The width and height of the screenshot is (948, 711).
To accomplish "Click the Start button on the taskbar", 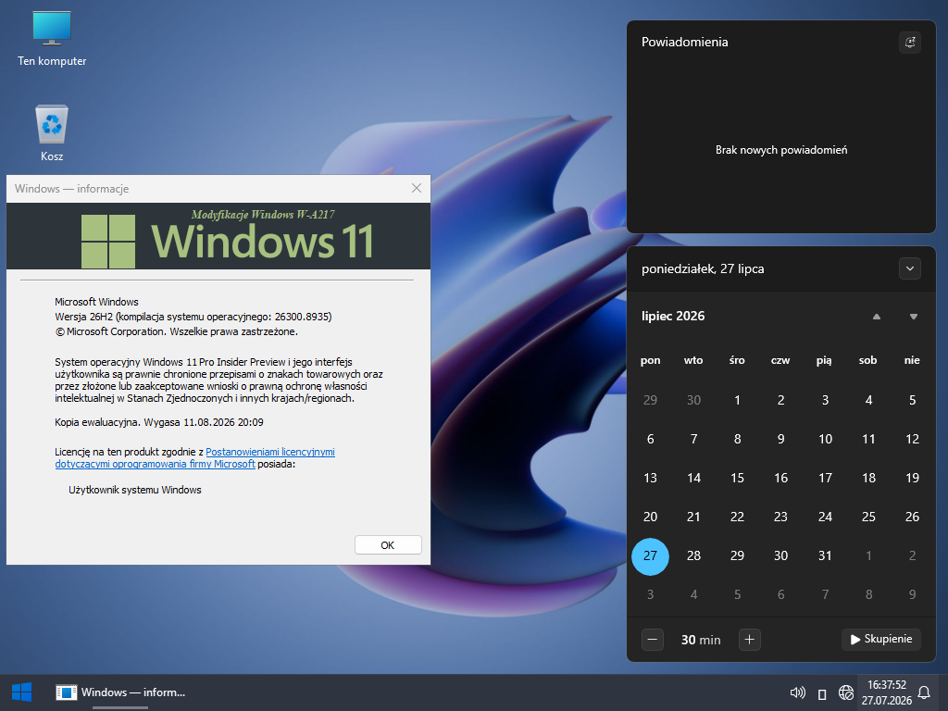I will point(22,692).
